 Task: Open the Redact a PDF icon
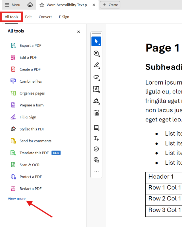pos(13,189)
